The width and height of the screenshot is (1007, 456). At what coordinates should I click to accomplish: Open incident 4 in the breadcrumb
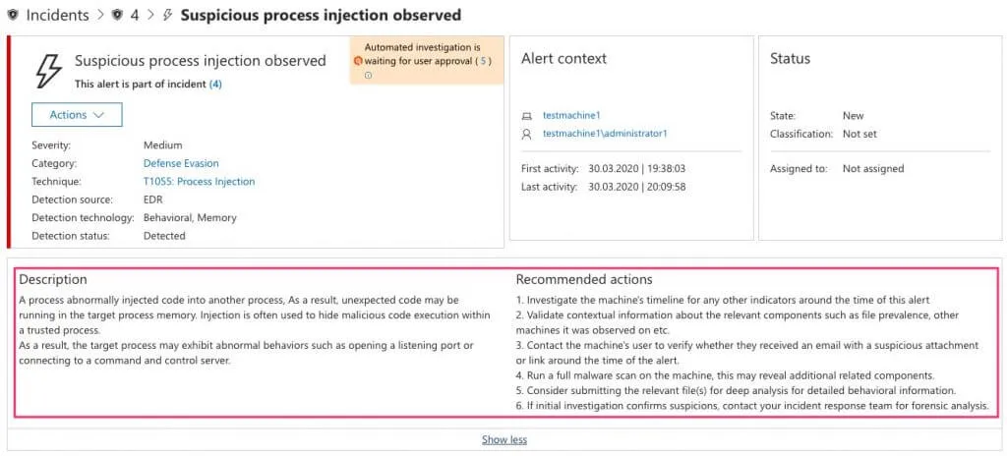[135, 16]
